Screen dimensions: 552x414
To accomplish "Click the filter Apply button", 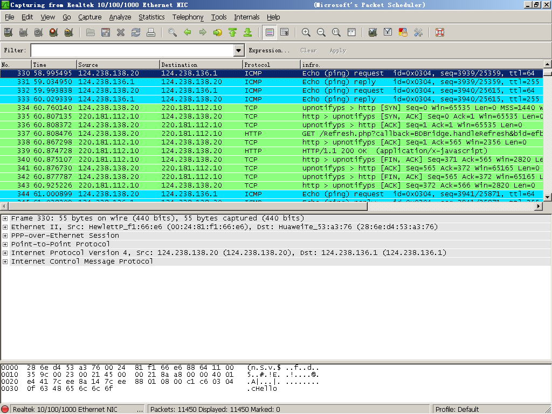I will point(337,50).
